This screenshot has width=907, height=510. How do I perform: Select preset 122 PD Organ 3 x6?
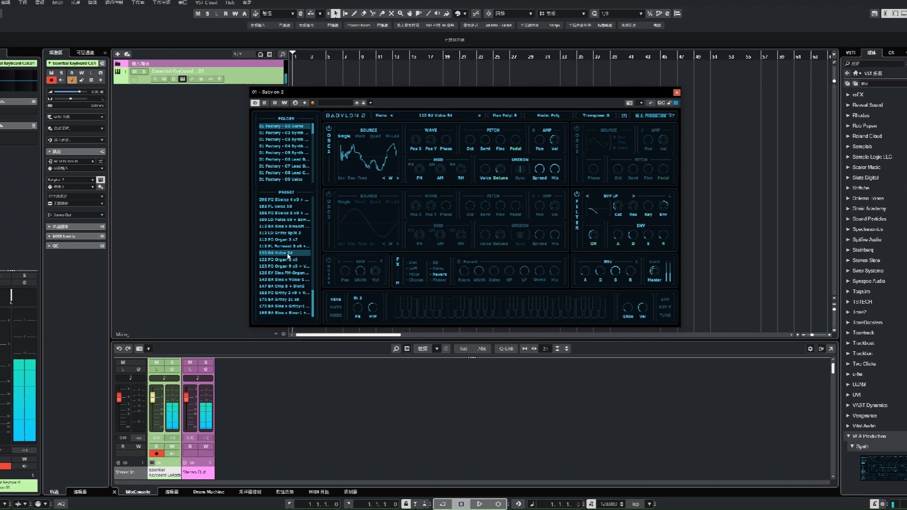point(278,259)
